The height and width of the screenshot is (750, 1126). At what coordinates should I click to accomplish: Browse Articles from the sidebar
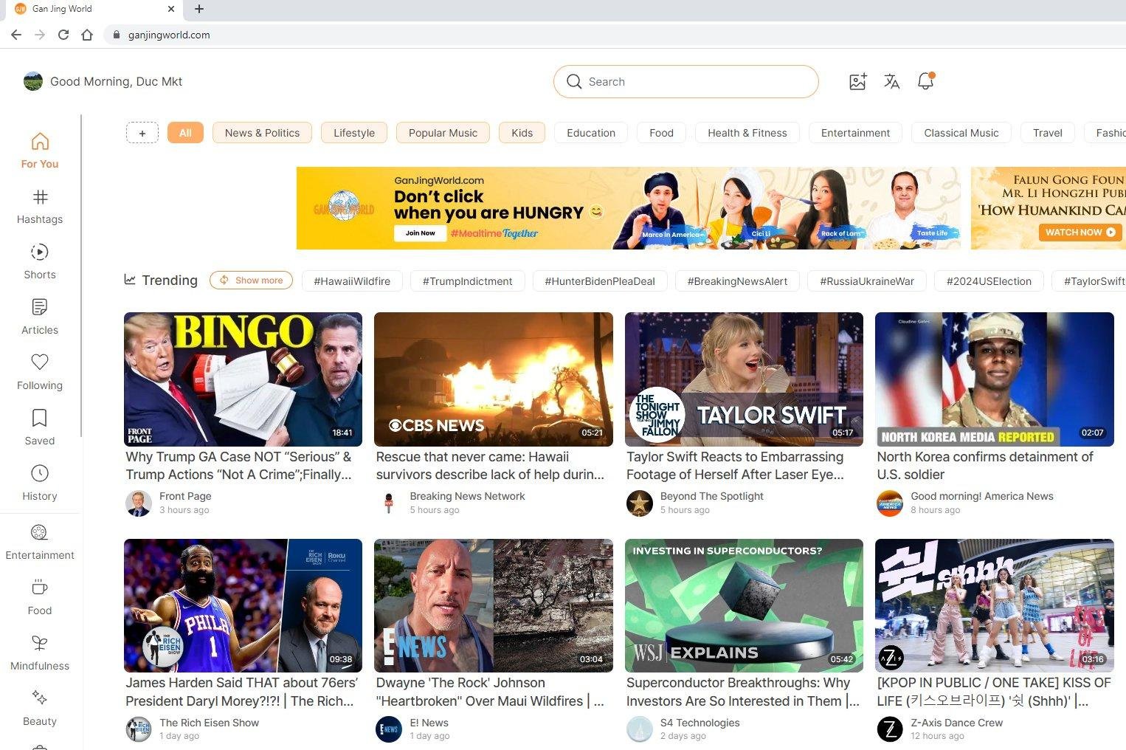coord(39,316)
